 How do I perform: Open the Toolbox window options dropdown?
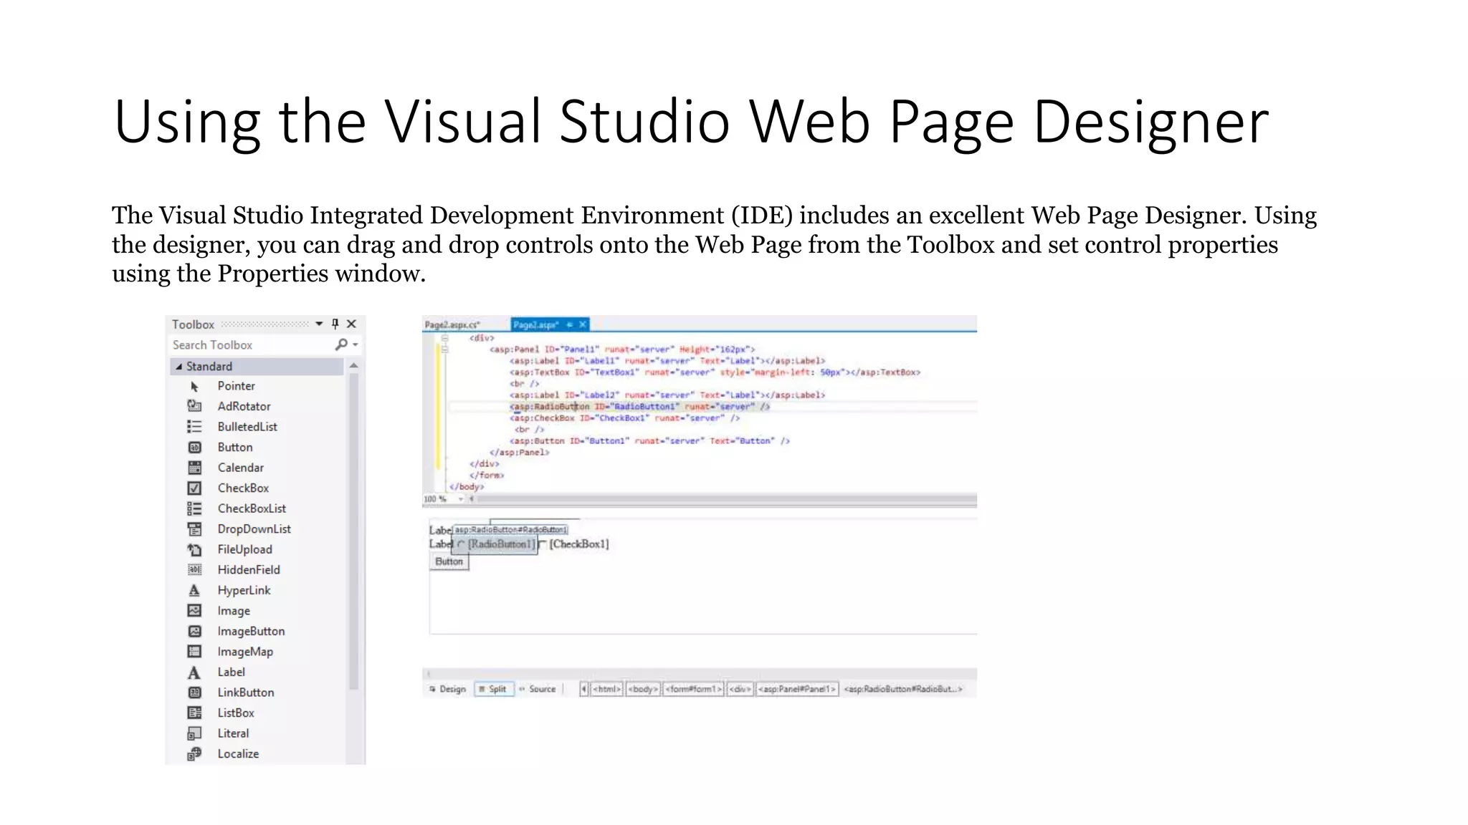pos(319,324)
